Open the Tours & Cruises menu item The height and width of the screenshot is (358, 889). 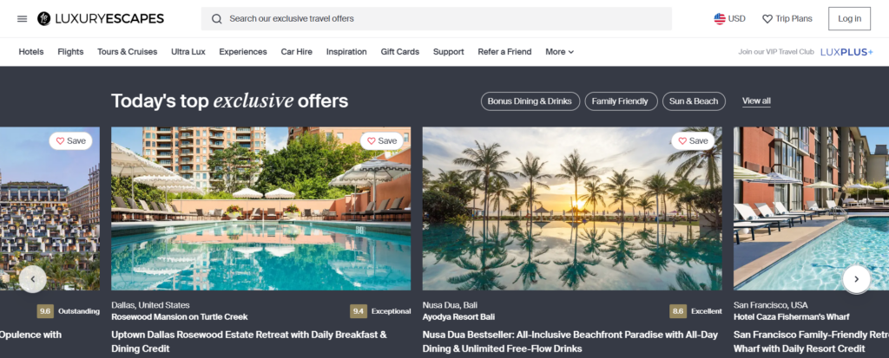coord(127,51)
